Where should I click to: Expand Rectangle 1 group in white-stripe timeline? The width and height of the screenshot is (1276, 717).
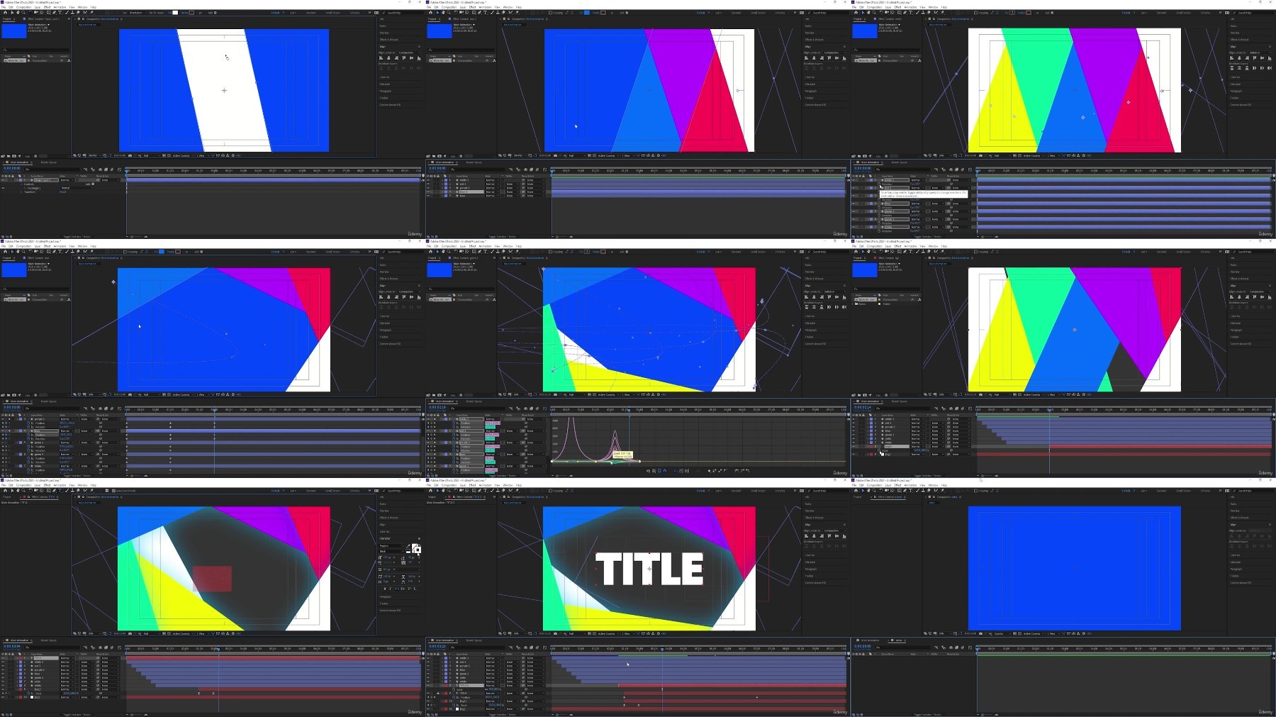[25, 188]
